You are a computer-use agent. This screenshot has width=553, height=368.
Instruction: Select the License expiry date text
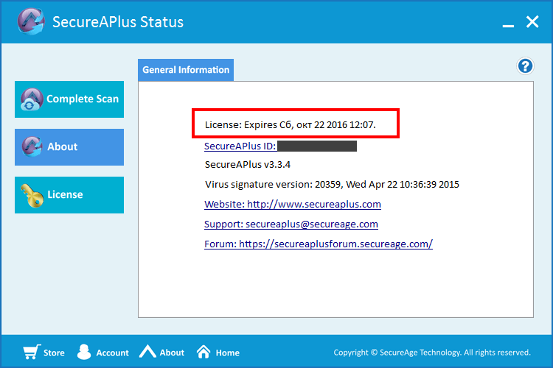(291, 124)
